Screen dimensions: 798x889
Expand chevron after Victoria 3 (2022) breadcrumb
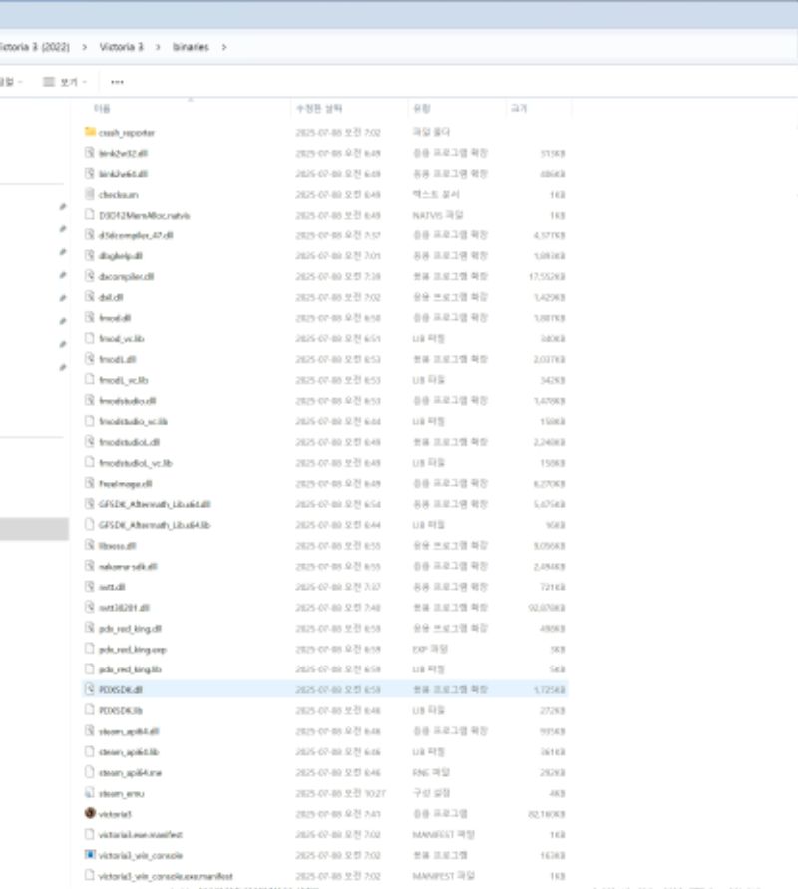85,47
